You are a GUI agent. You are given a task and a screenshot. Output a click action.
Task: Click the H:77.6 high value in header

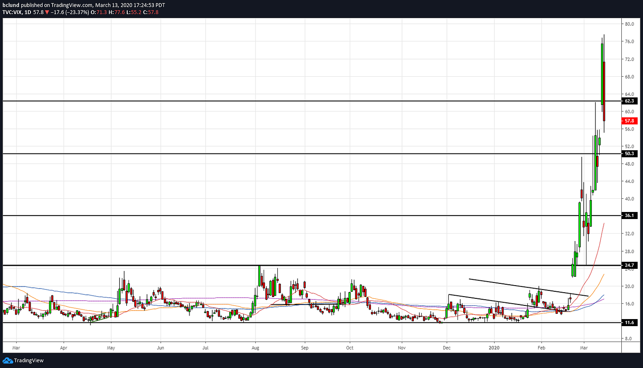click(117, 12)
